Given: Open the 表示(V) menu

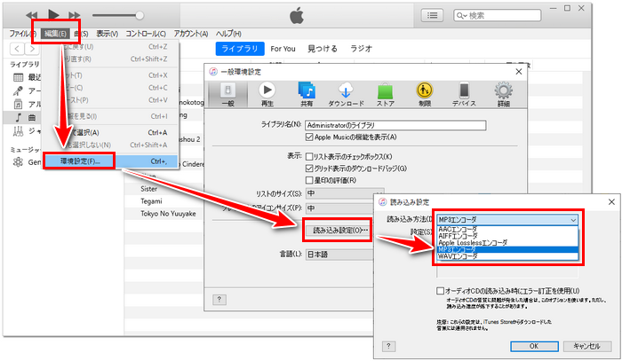Looking at the screenshot, I should point(108,34).
